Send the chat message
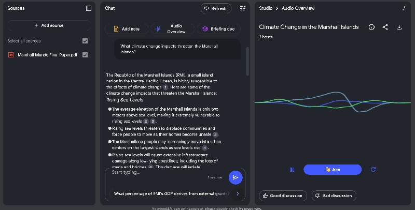Screen dimensions: 415x210 pos(236,177)
